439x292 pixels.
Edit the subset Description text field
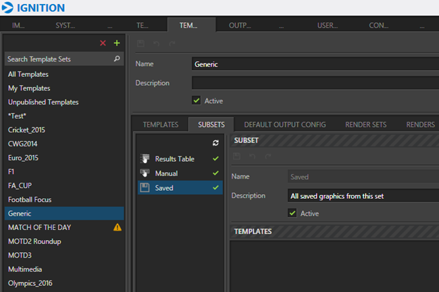[x=363, y=196]
